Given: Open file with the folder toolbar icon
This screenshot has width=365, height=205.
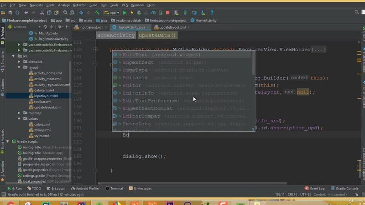Looking at the screenshot, I should pyautogui.click(x=3, y=13).
